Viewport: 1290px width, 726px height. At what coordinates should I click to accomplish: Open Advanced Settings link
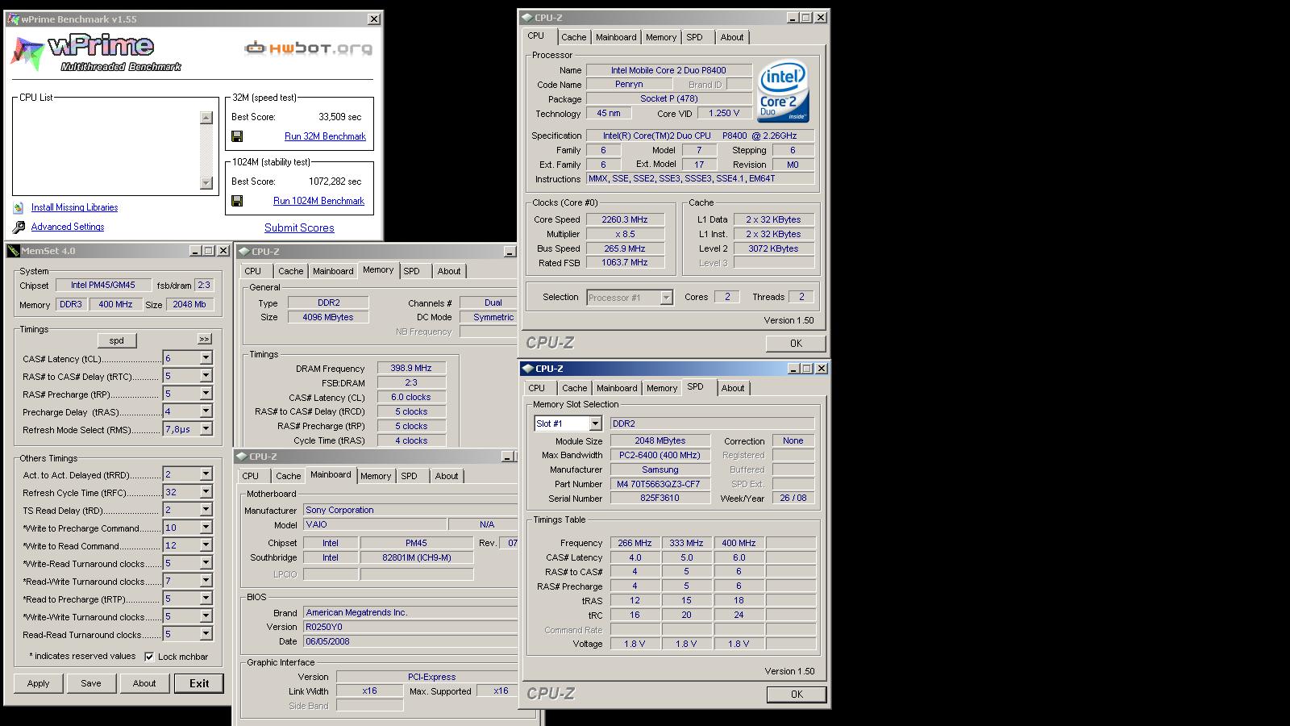(68, 227)
